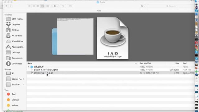This screenshot has width=199, height=112.
Task: Filter by the Yellow tag
Action: [12, 105]
